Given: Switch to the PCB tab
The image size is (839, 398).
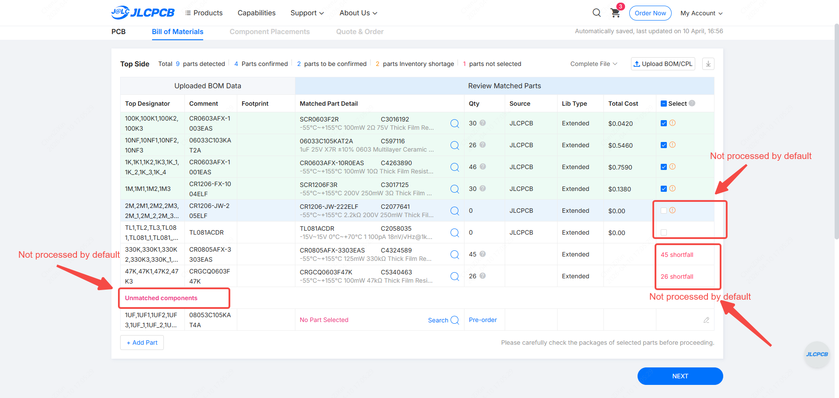Looking at the screenshot, I should (118, 31).
